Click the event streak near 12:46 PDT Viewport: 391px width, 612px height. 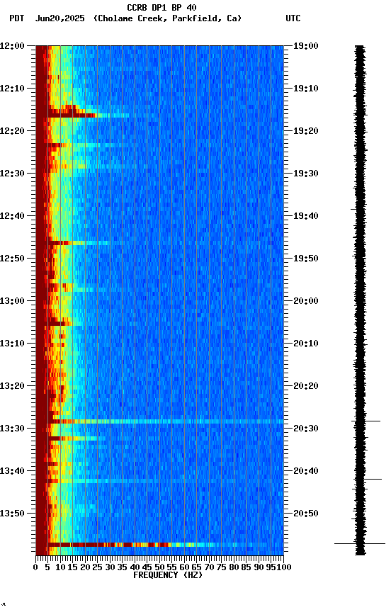[78, 243]
